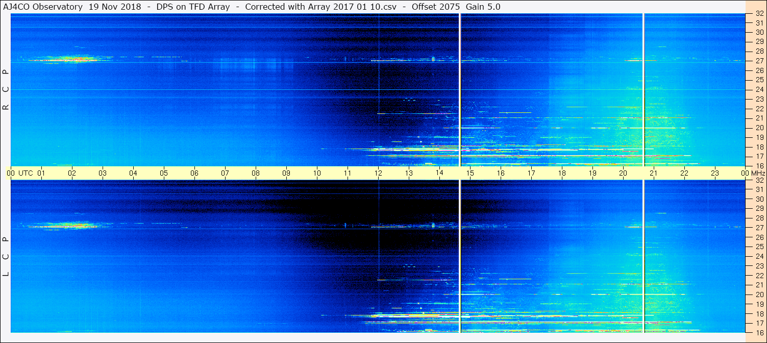Click the AJ4CO Observatory title text
The image size is (767, 343).
43,7
